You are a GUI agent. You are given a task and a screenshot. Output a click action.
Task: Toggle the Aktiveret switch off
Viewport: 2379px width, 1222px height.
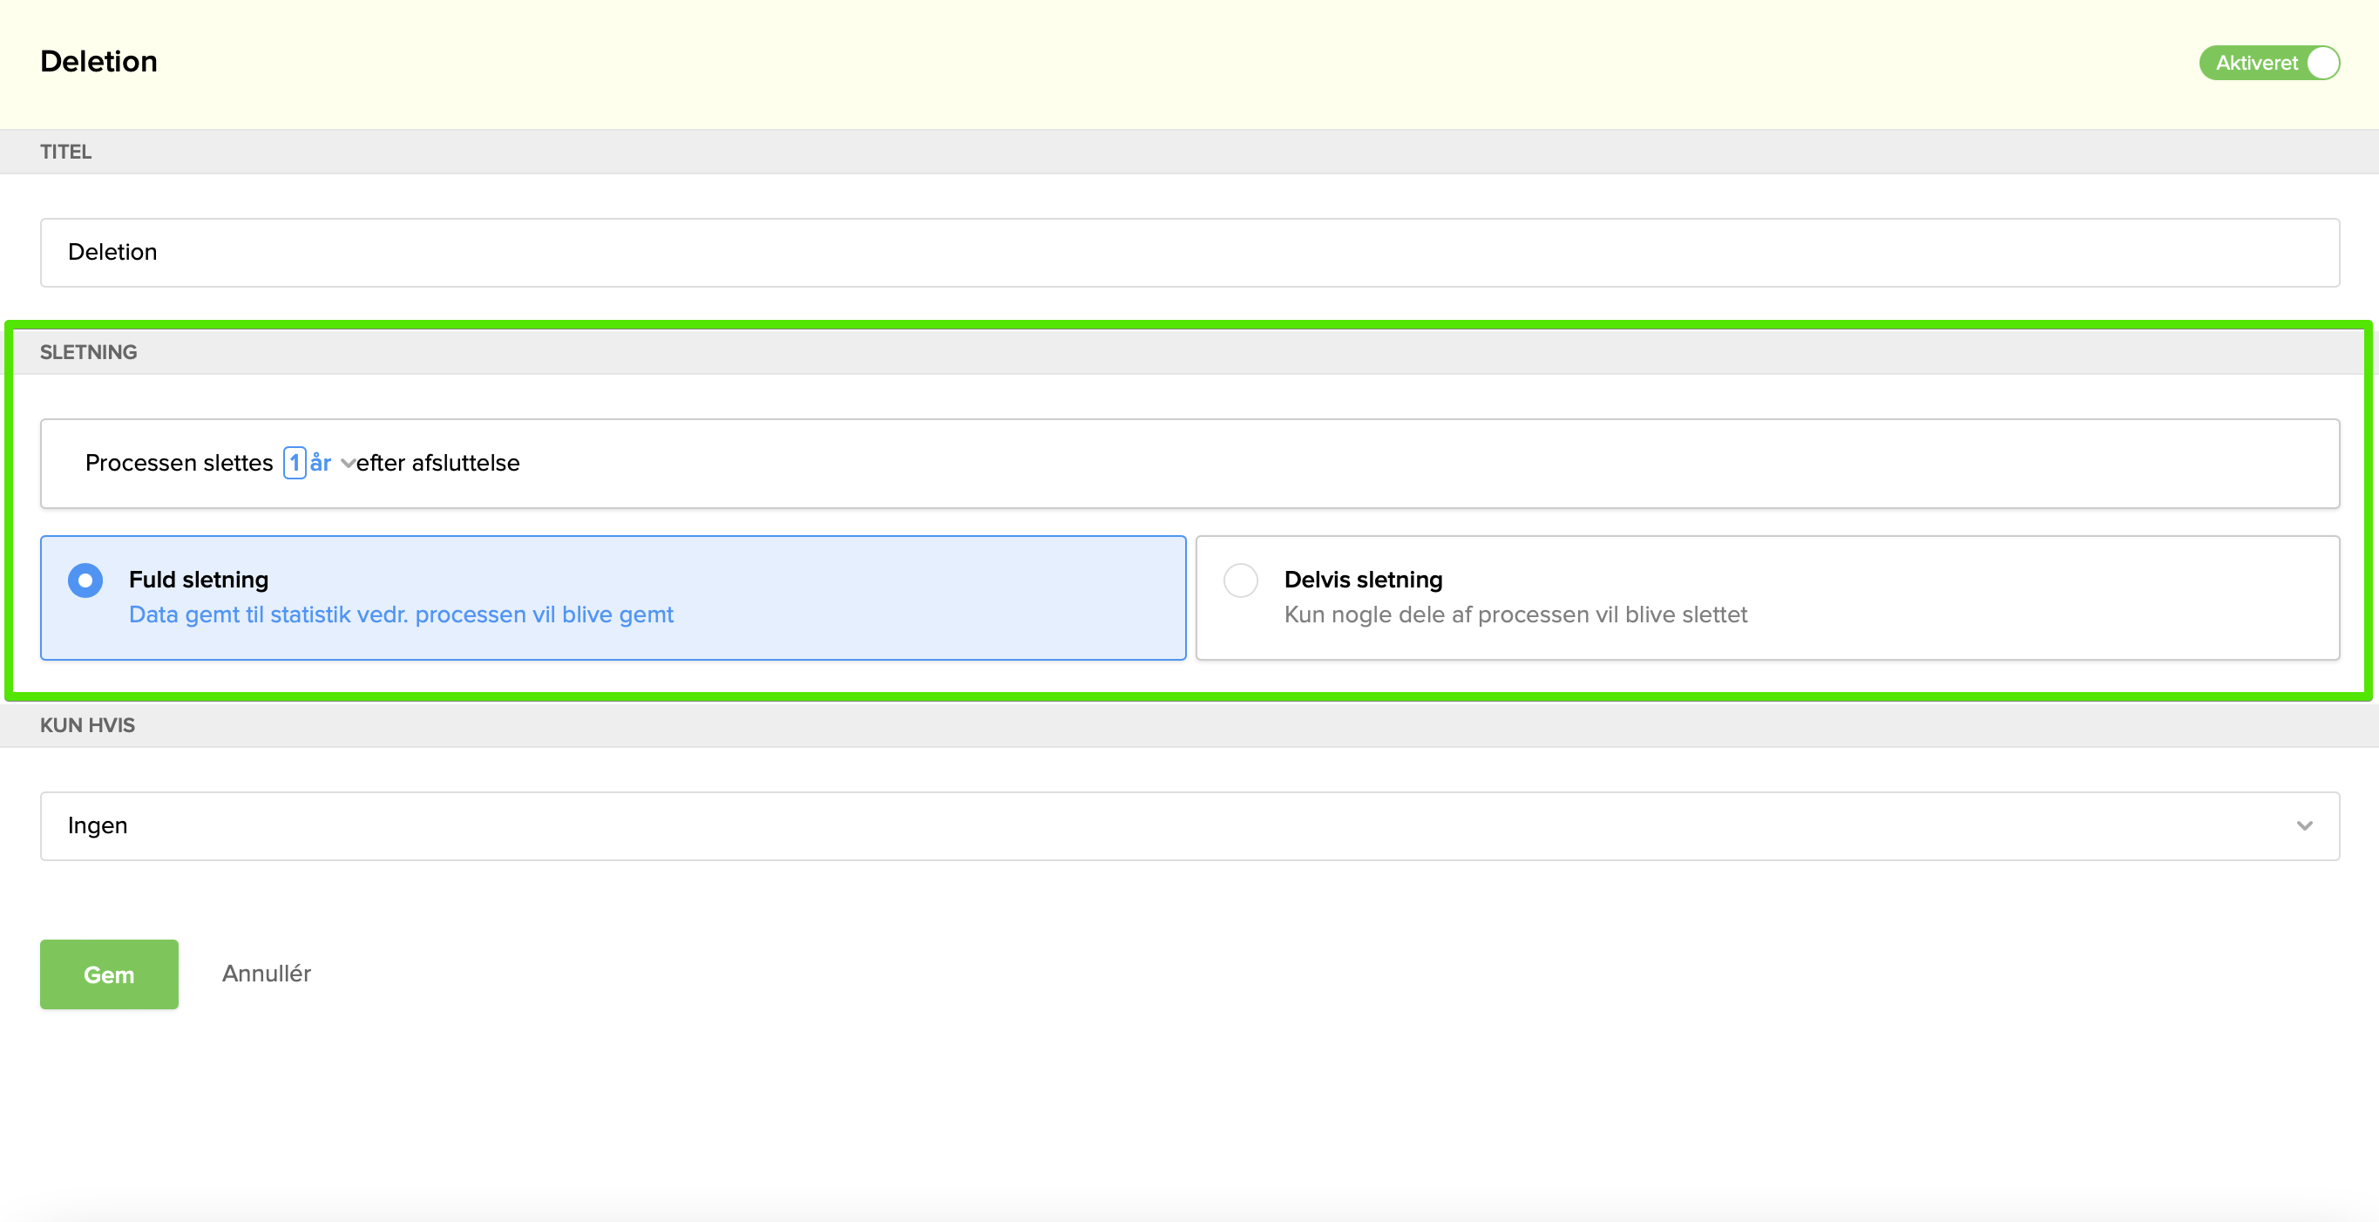pyautogui.click(x=2269, y=63)
